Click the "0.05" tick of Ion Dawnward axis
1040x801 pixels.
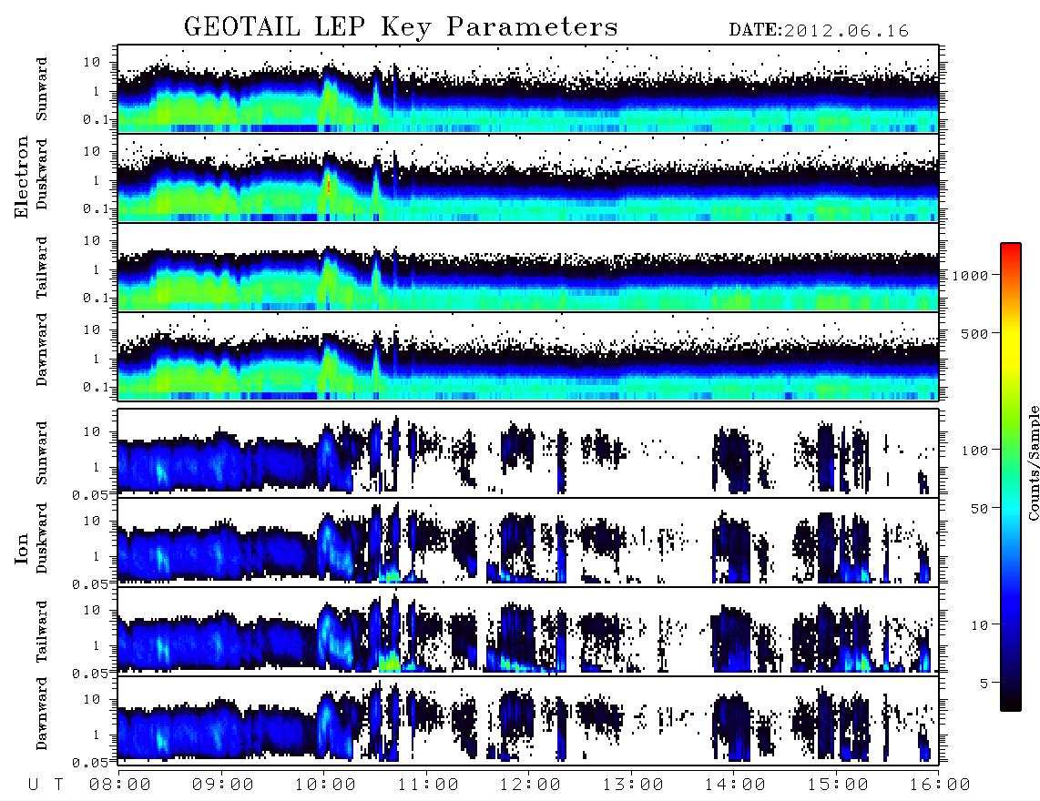[x=90, y=763]
